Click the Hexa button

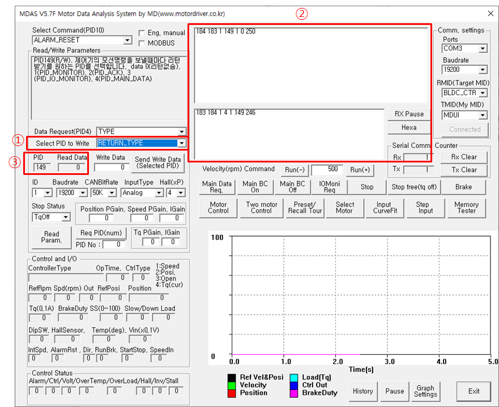(409, 128)
